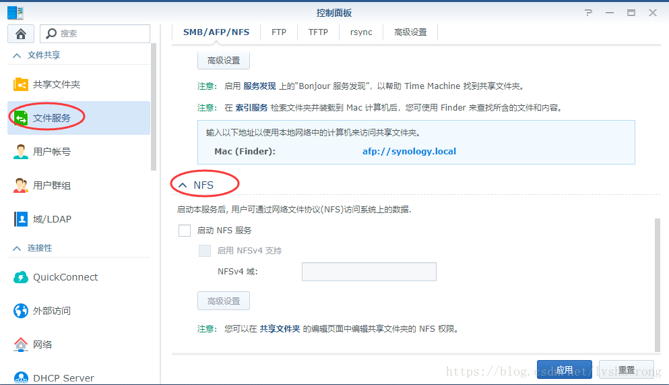Click the search (搜索) input field
The image size is (669, 385).
[x=95, y=33]
